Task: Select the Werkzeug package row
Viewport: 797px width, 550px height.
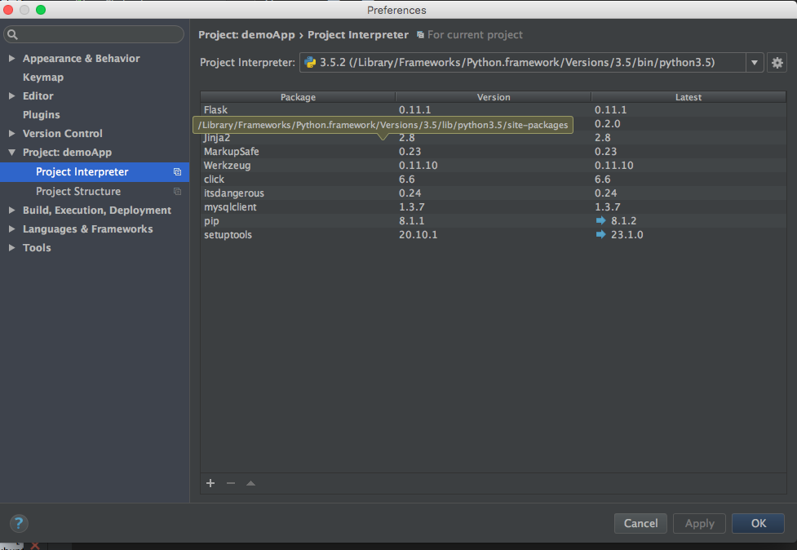Action: click(x=493, y=165)
